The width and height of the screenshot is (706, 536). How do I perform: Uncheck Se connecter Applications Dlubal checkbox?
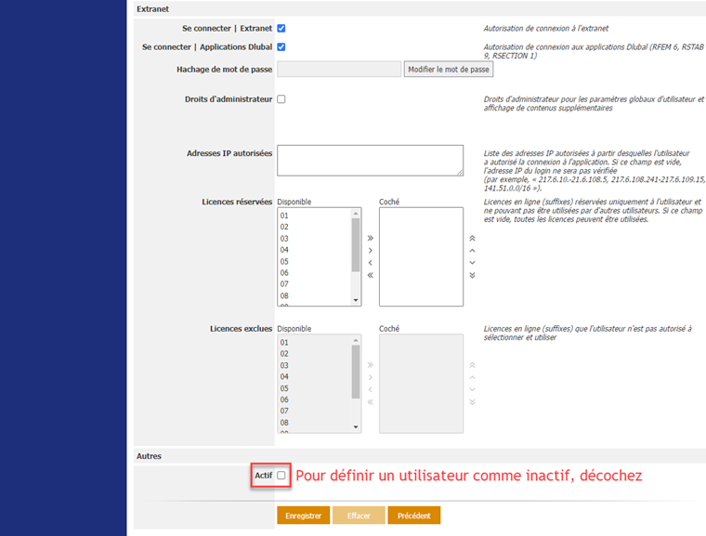[x=281, y=46]
